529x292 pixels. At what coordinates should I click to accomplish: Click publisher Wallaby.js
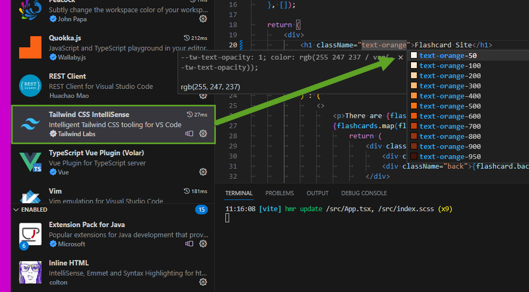click(x=72, y=57)
